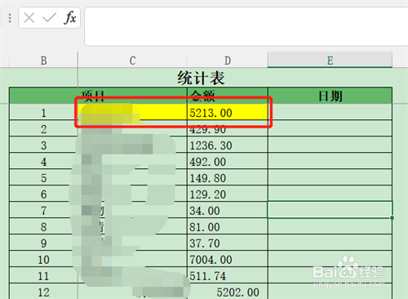Select column E header
Screen dimensions: 408x299
tap(330, 60)
